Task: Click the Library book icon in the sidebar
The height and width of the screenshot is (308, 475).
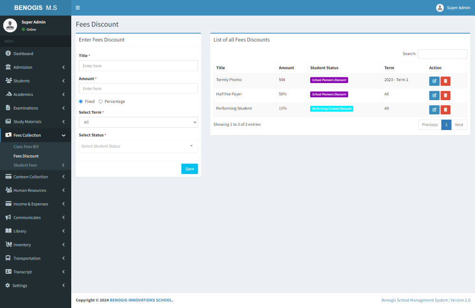Action: tap(8, 231)
